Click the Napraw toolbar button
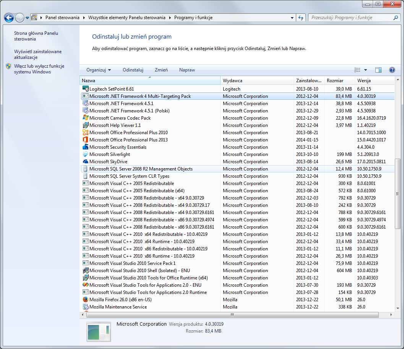This screenshot has width=404, height=349. pos(187,70)
